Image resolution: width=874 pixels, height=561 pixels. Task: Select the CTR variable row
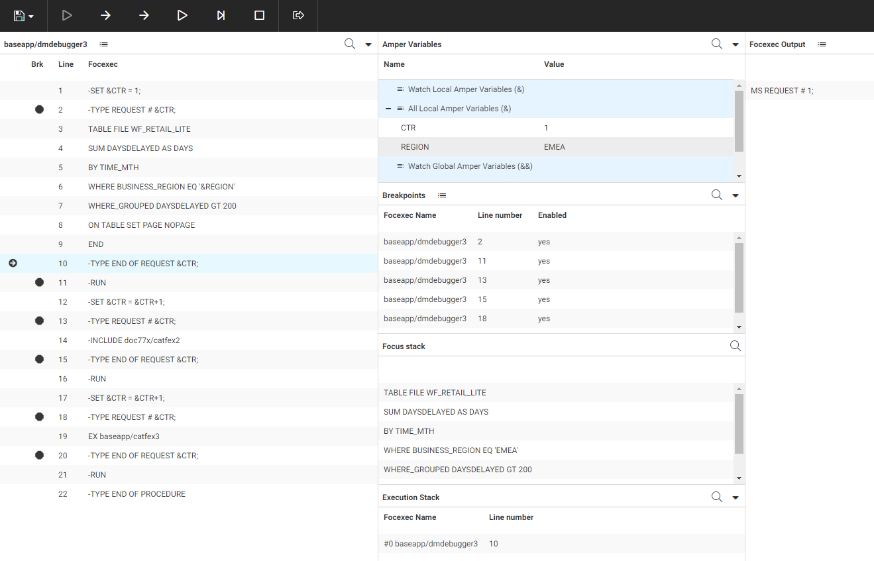coord(557,128)
